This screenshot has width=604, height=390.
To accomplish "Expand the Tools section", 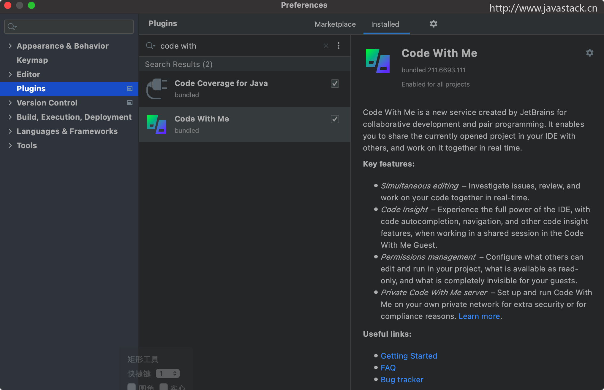I will pos(10,146).
